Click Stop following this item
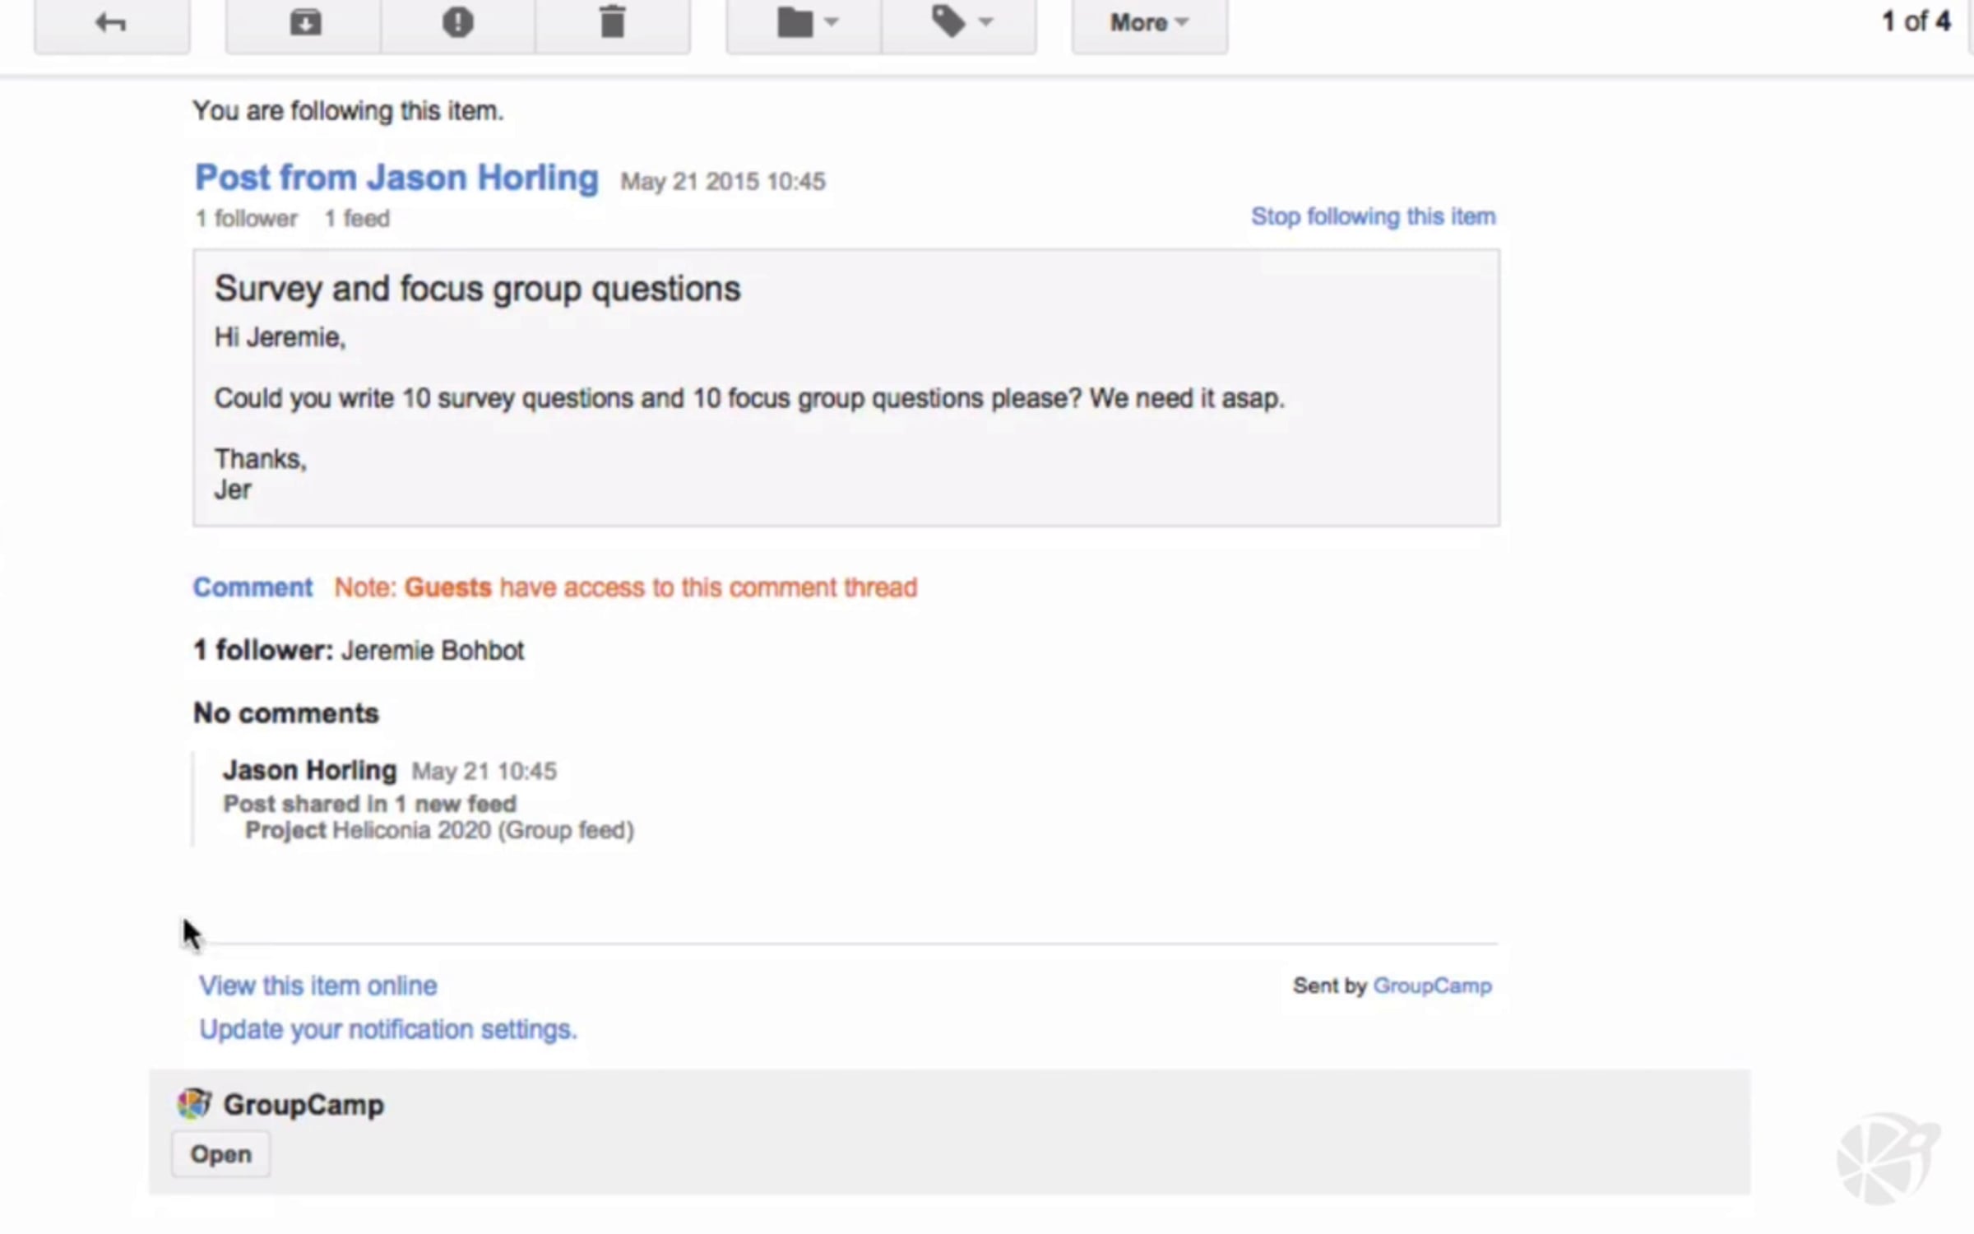The width and height of the screenshot is (1974, 1234). [1373, 216]
